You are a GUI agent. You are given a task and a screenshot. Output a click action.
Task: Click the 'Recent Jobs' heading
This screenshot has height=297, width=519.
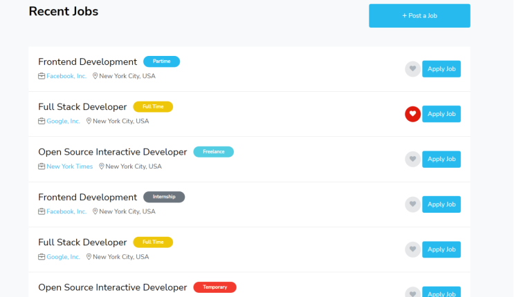64,11
